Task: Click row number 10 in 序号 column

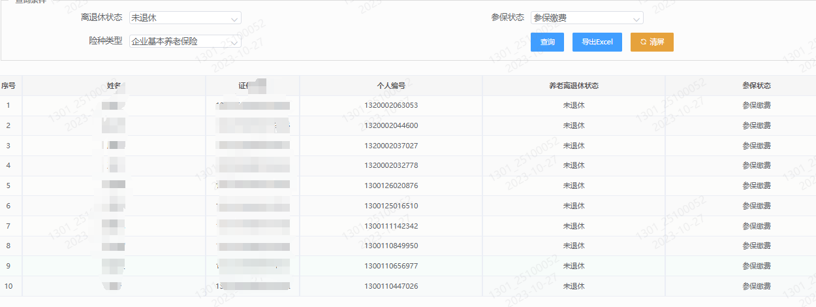Action: (8, 286)
